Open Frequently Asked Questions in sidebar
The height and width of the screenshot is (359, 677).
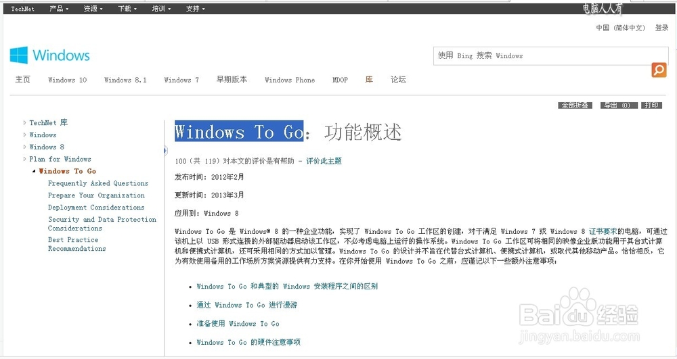98,183
